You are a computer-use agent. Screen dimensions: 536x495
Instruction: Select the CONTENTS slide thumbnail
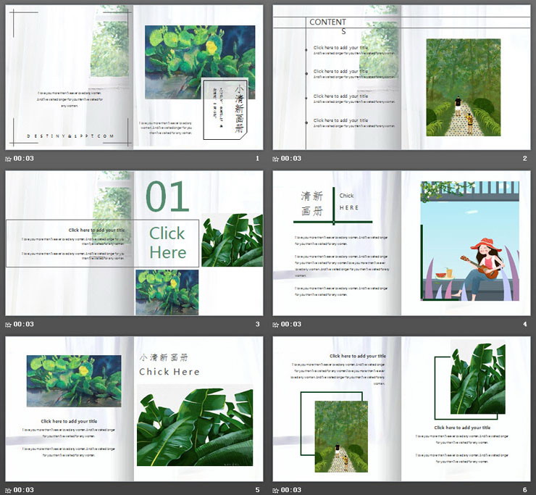pyautogui.click(x=401, y=78)
